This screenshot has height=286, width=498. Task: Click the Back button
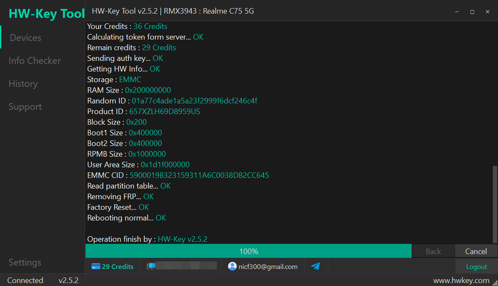click(433, 251)
